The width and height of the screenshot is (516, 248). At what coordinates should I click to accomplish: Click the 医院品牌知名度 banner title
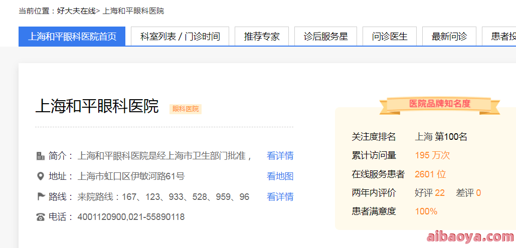coord(440,104)
